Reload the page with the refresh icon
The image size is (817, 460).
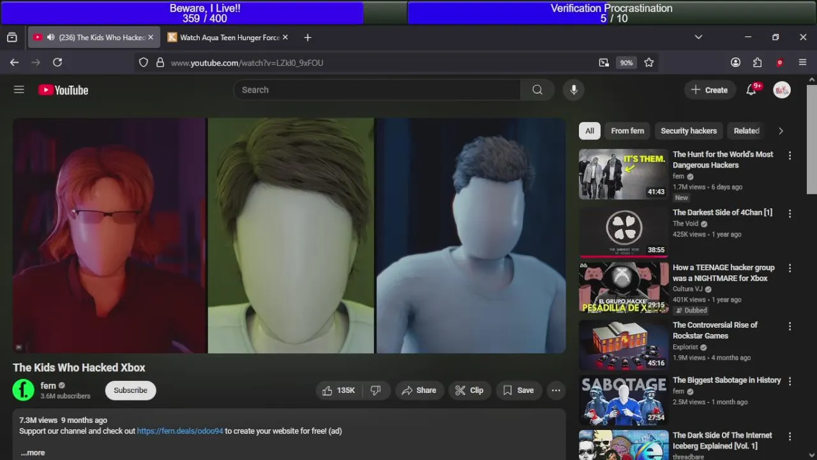click(x=57, y=63)
